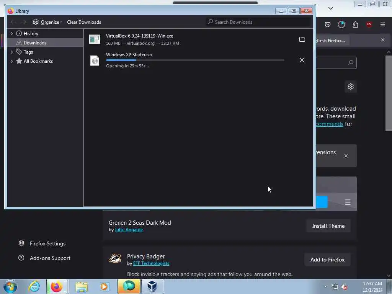Add Privacy Badger to Firefox
392x294 pixels.
coord(328,260)
